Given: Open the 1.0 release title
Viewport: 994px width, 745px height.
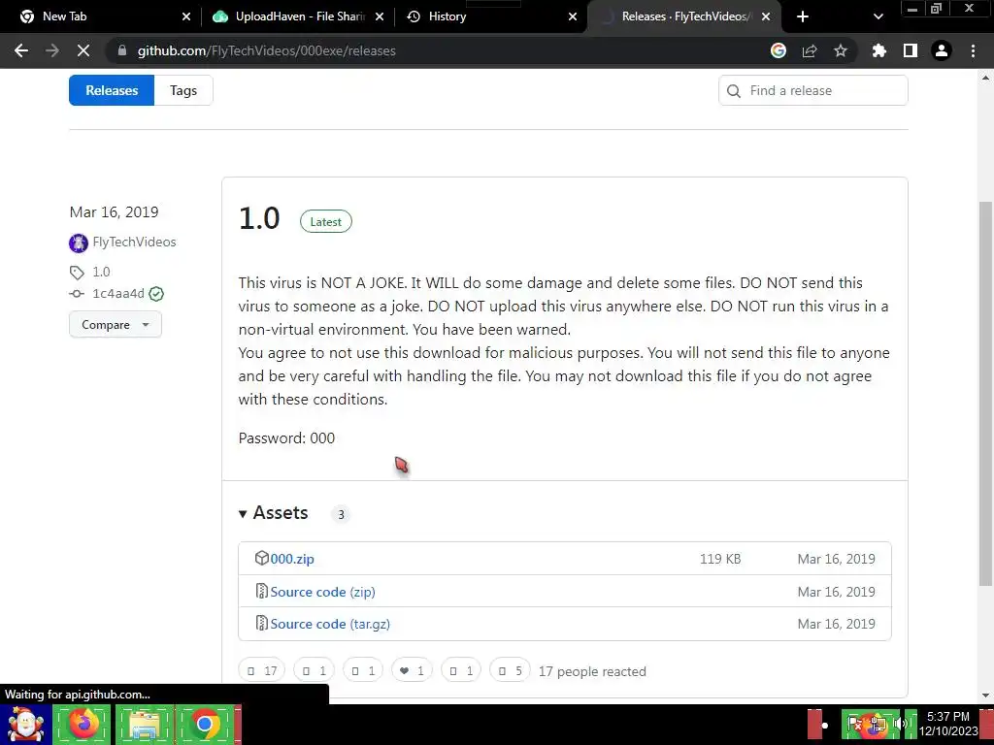Looking at the screenshot, I should pos(259,218).
